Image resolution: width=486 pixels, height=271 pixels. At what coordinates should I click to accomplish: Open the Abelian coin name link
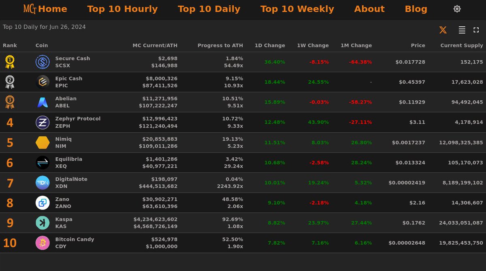[66, 98]
